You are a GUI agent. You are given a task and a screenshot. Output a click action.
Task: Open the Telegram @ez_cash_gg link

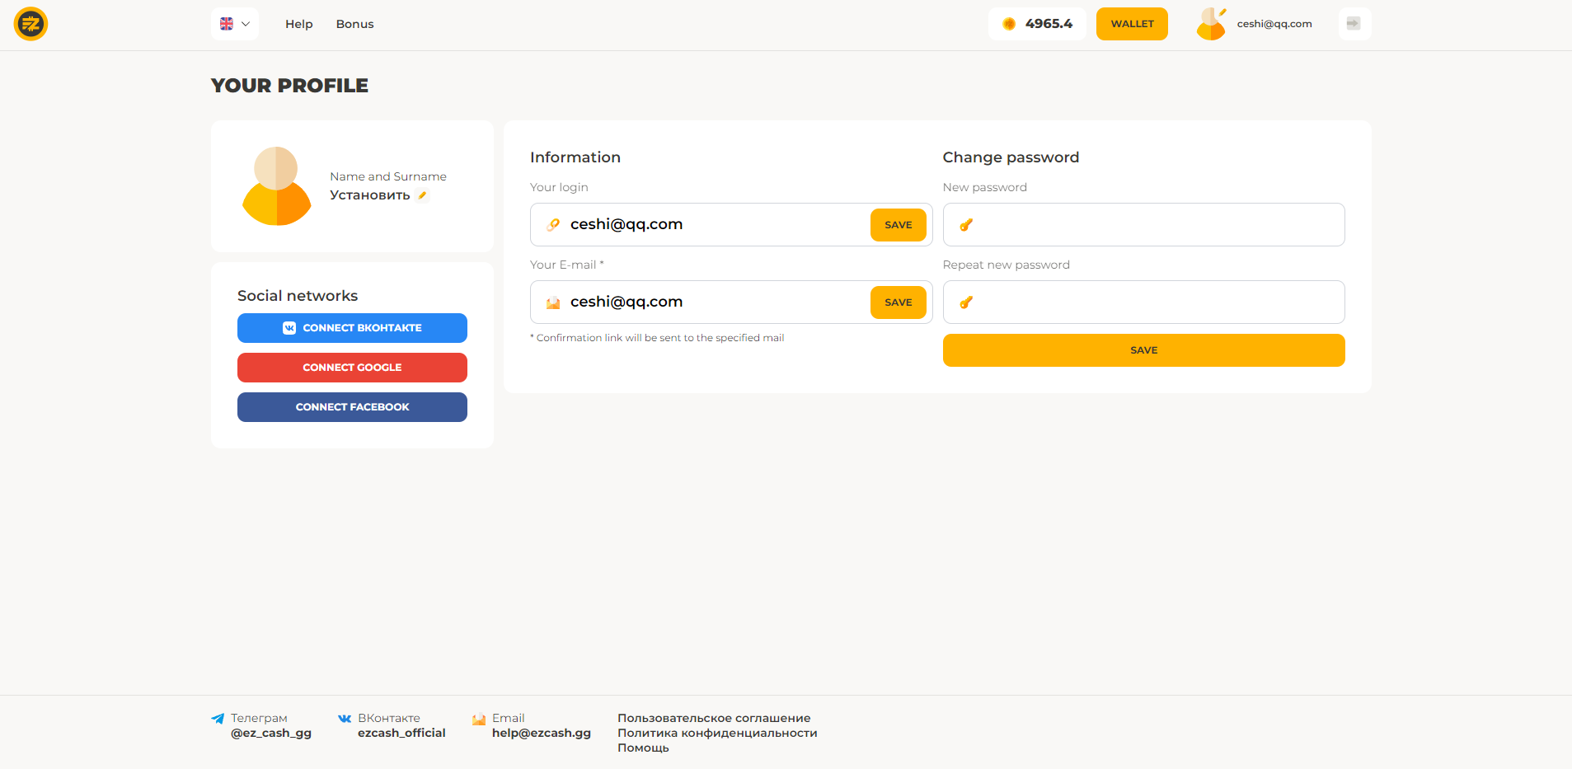coord(270,733)
